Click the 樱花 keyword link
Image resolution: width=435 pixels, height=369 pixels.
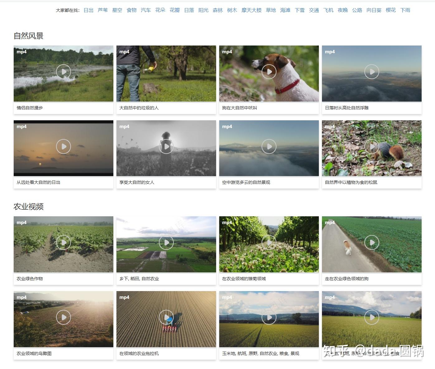tap(390, 10)
